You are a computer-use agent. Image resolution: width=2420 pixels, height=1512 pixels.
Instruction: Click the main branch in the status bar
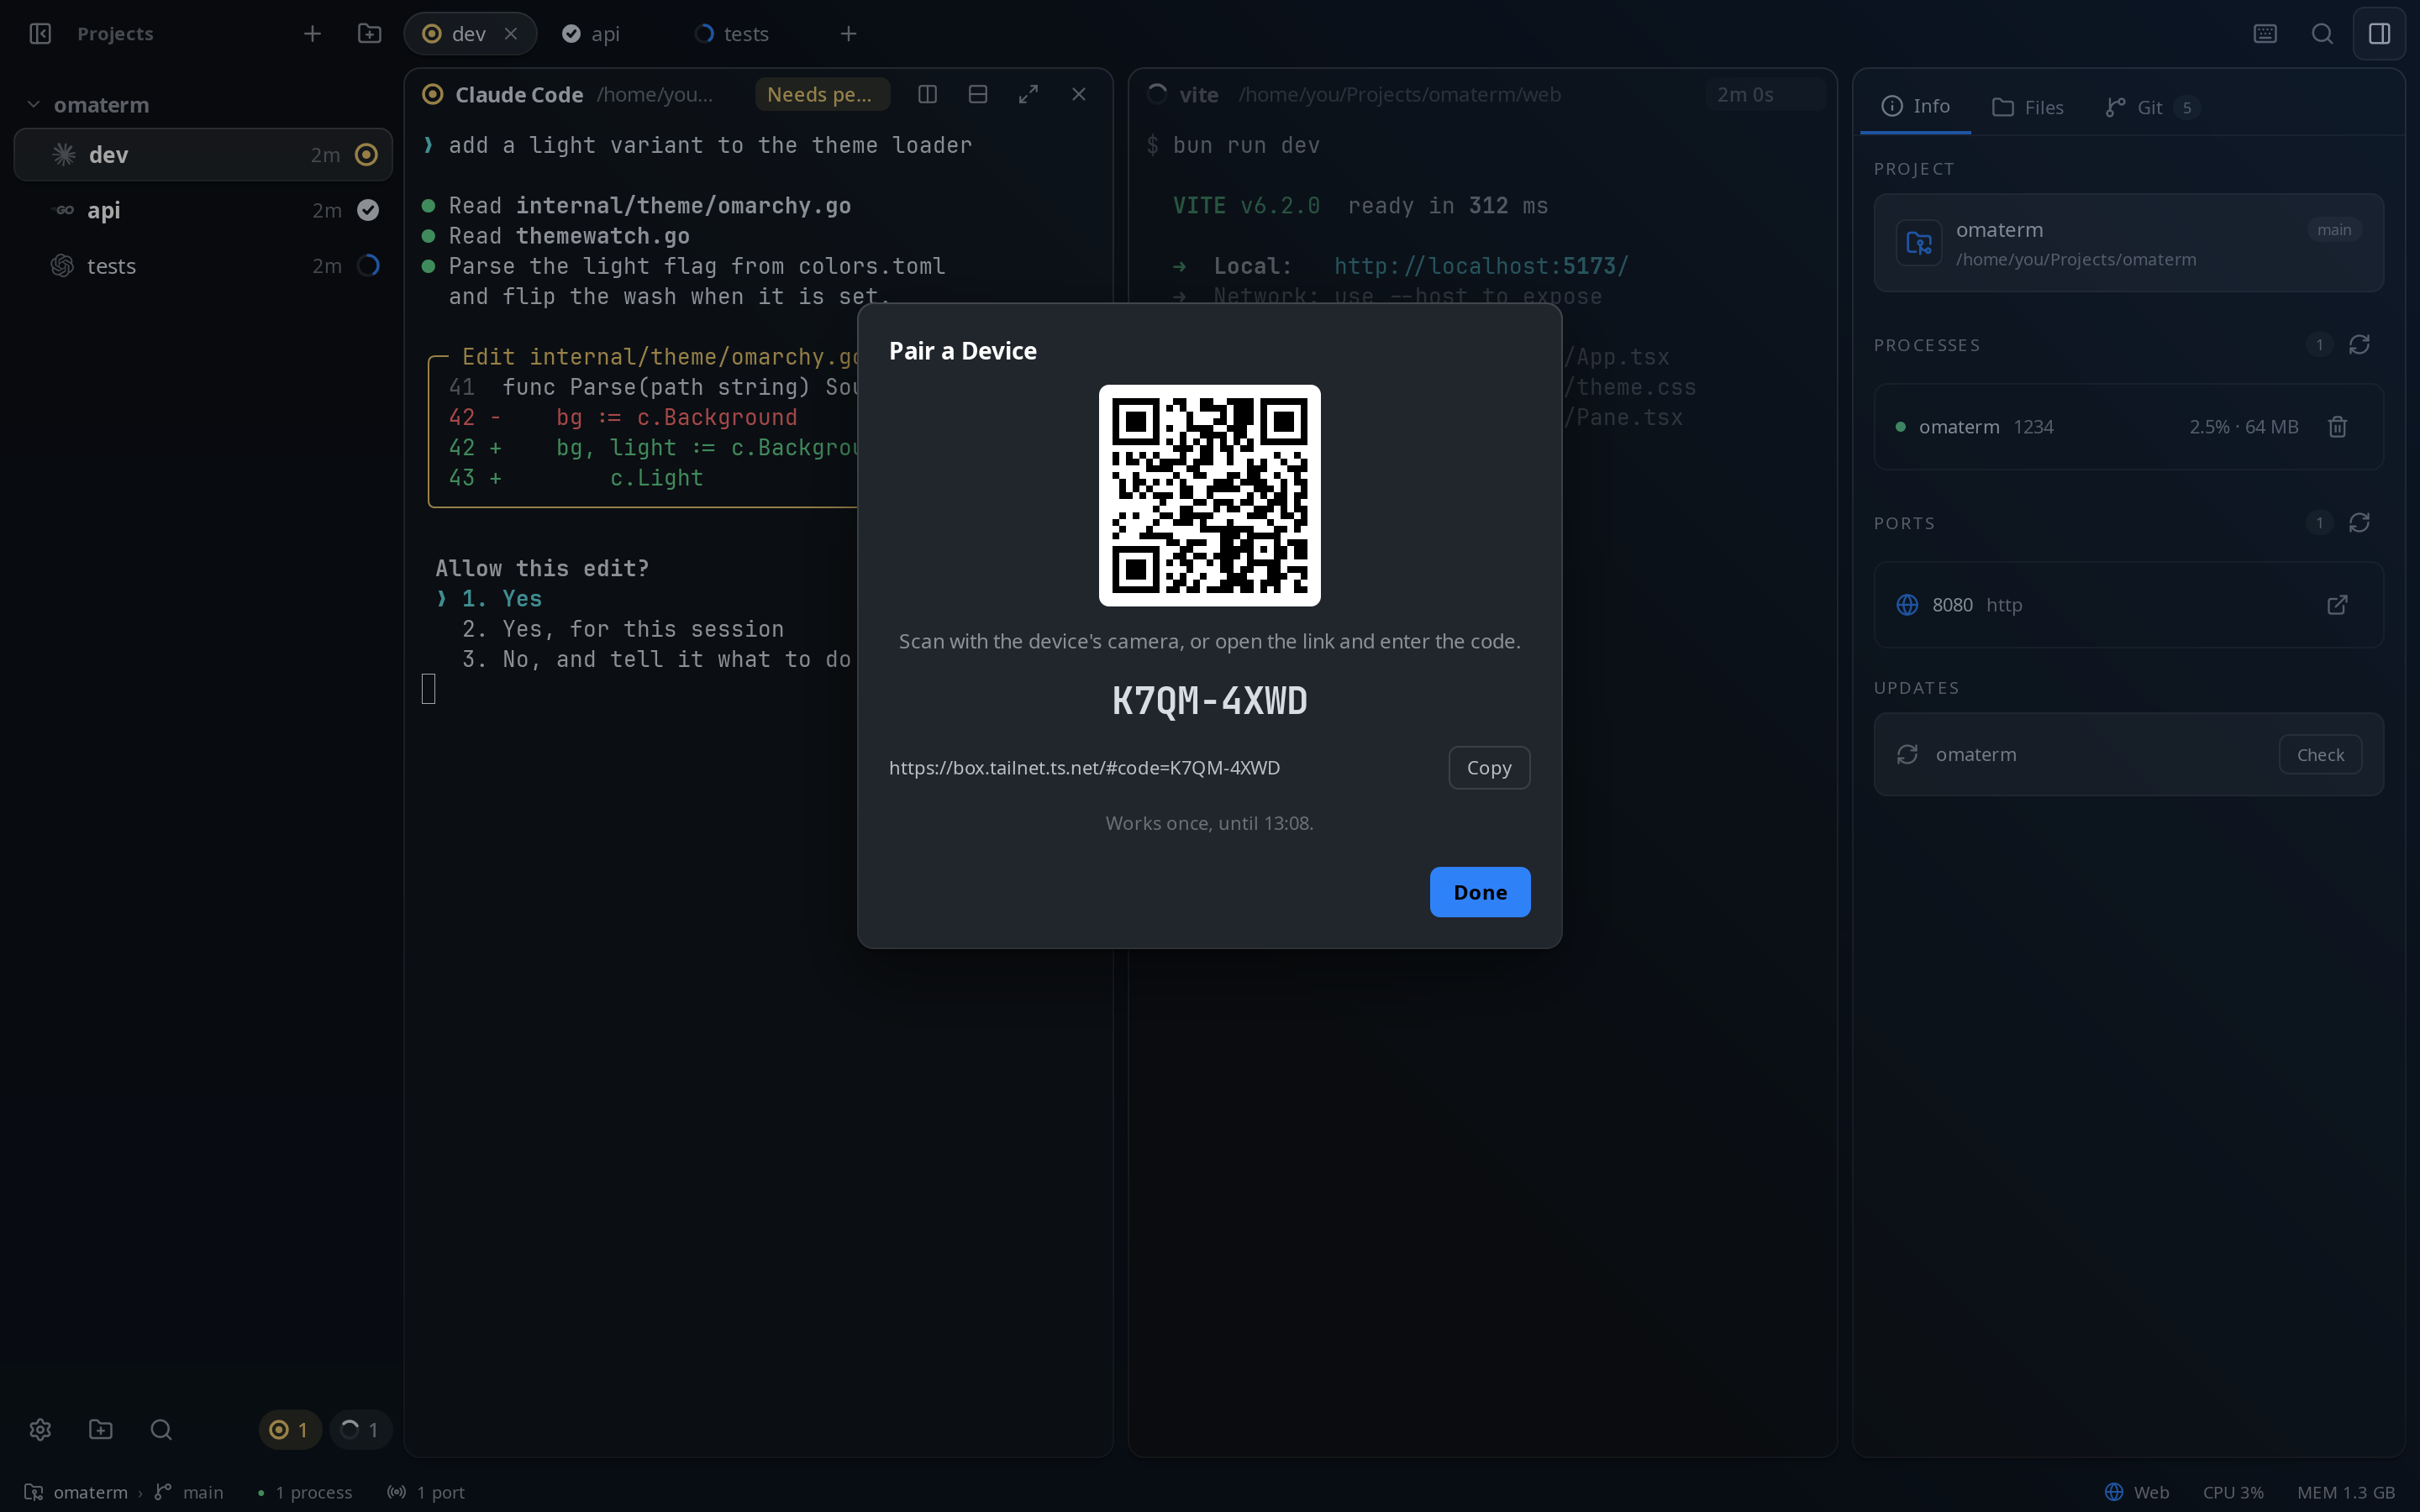click(190, 1492)
